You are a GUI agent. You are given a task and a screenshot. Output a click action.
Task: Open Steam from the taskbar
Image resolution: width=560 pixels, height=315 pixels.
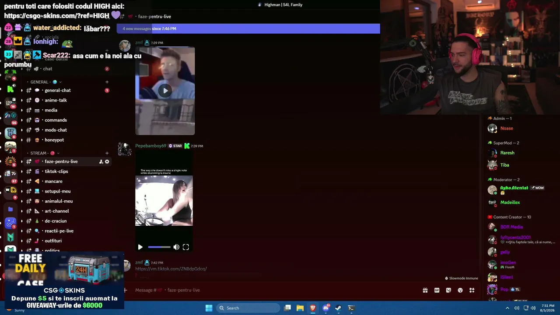[338, 308]
